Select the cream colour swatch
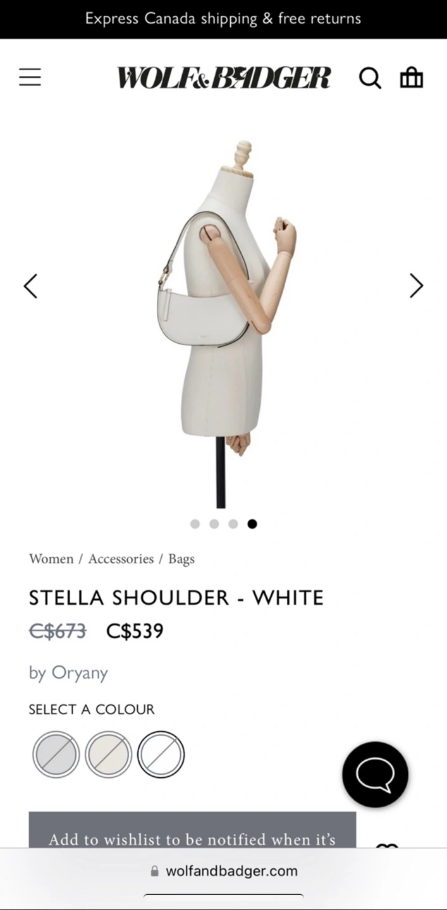This screenshot has height=910, width=447. point(109,754)
